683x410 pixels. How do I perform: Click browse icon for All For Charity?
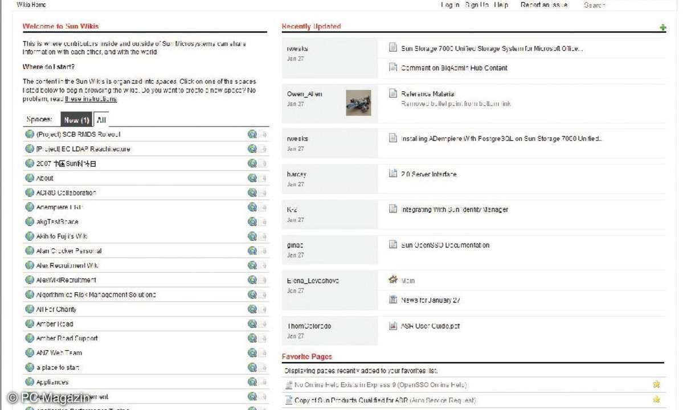point(252,309)
